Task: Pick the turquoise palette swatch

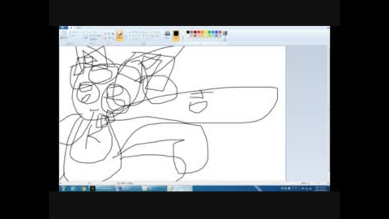Action: click(x=213, y=32)
